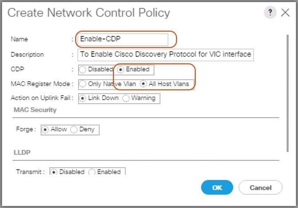Screen dimensions: 298x208
Task: Select All Host Vlans register mode
Action: click(x=143, y=83)
